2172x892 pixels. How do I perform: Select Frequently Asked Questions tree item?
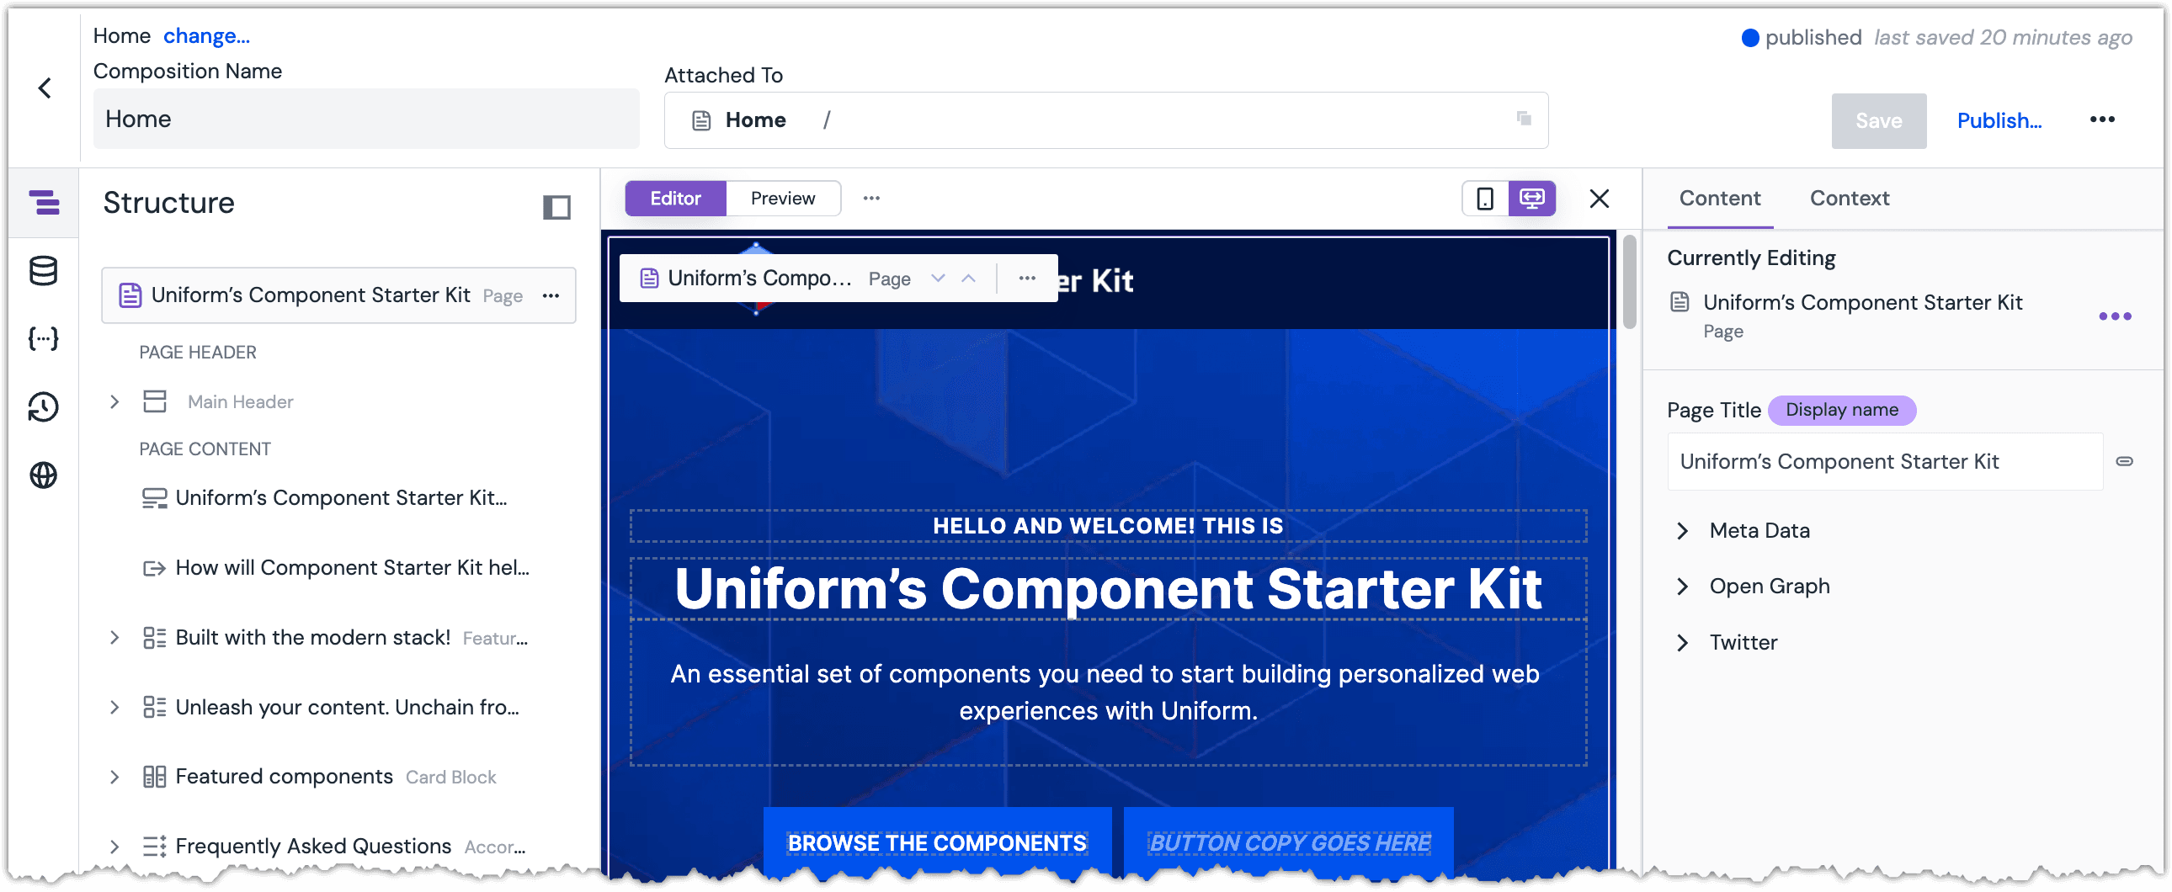pyautogui.click(x=313, y=847)
